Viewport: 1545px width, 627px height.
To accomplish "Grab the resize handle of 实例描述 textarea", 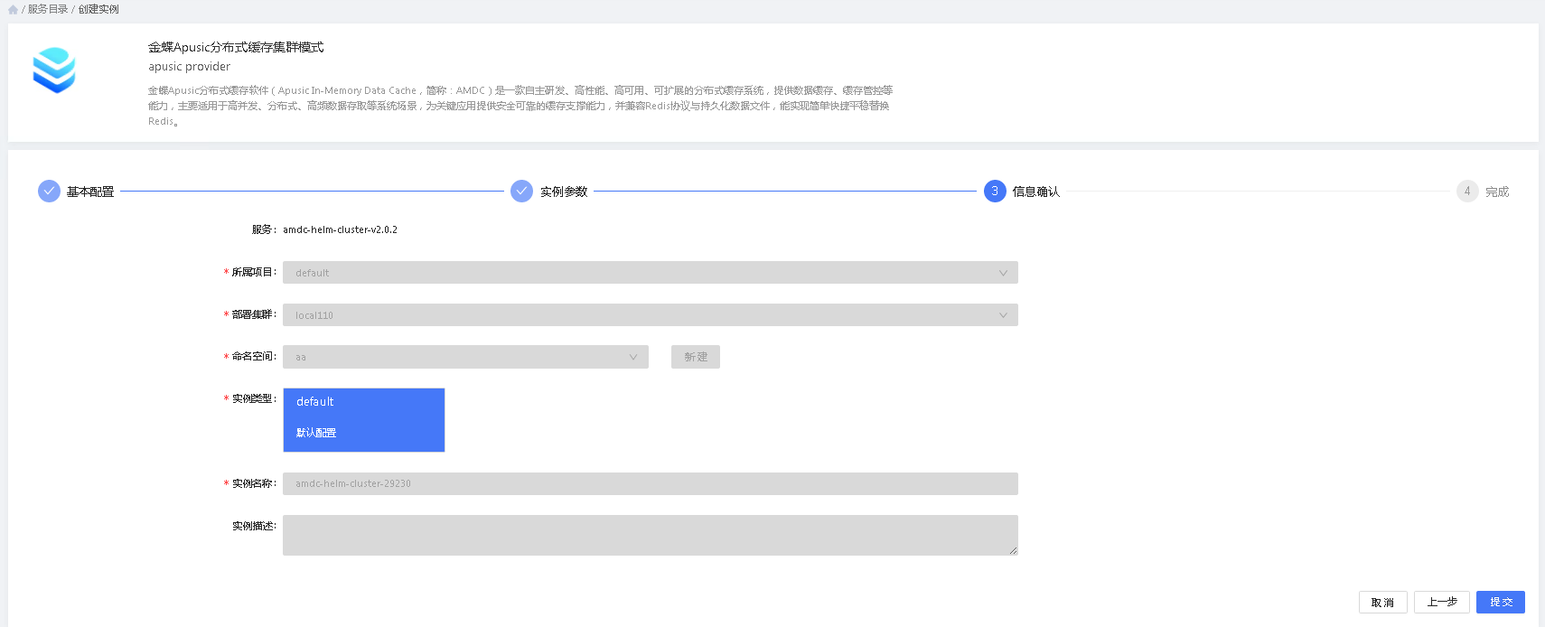I will [1013, 550].
